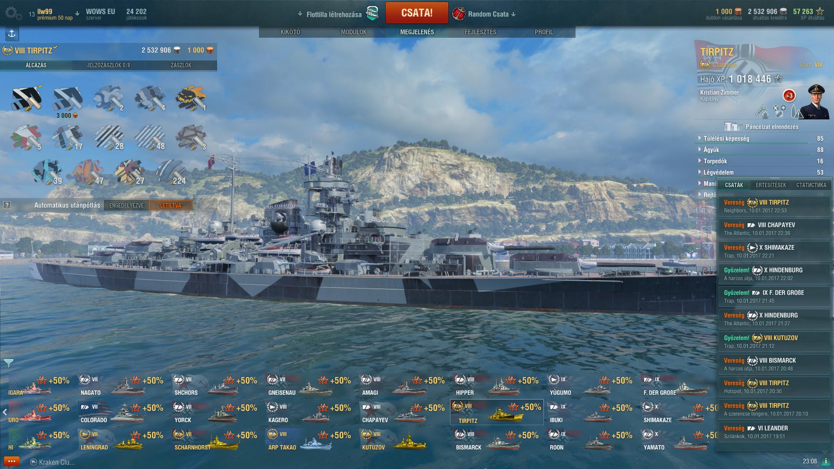Select the red-green-white striped camouflage
834x469 pixels.
[26, 137]
